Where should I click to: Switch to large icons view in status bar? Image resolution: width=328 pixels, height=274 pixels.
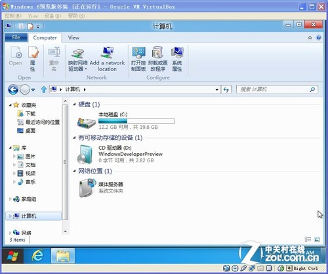317,239
